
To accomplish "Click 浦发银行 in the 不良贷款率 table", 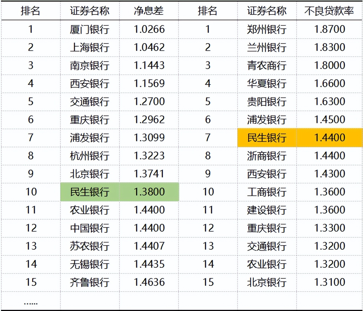I will (x=267, y=119).
